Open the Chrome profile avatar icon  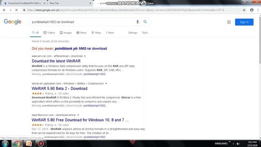(252, 10)
